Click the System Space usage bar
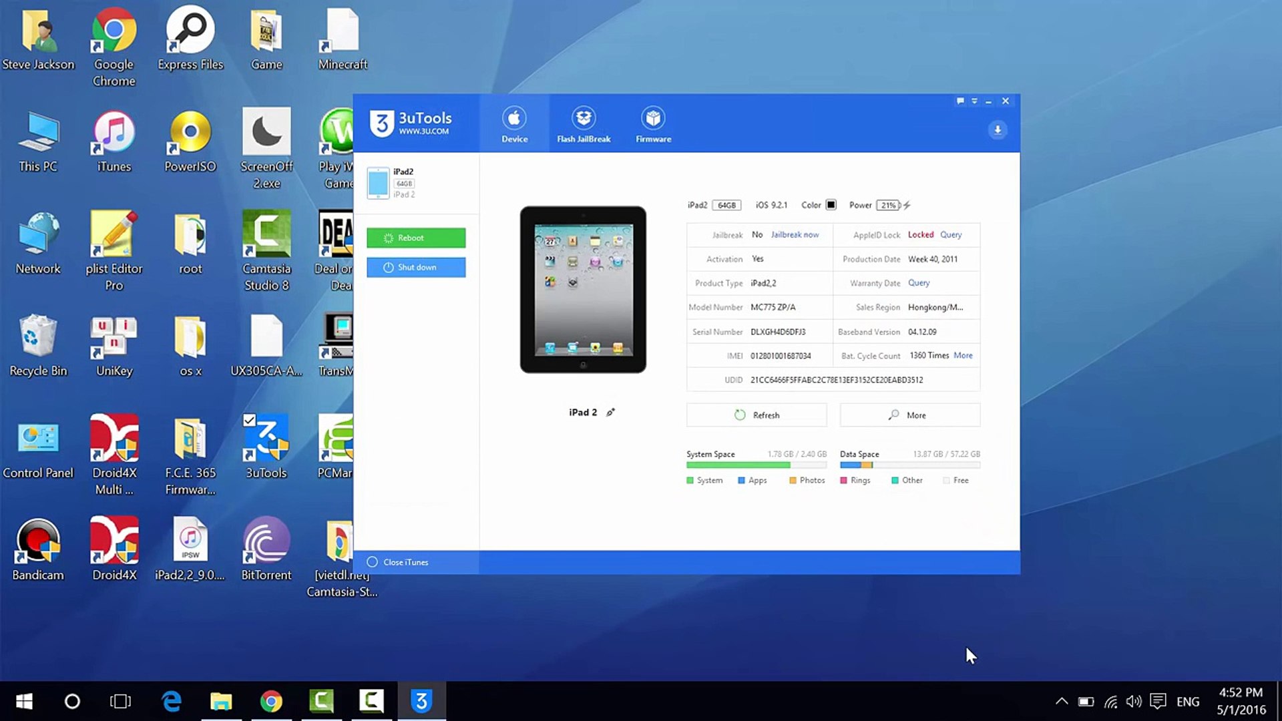The height and width of the screenshot is (721, 1282). [757, 465]
